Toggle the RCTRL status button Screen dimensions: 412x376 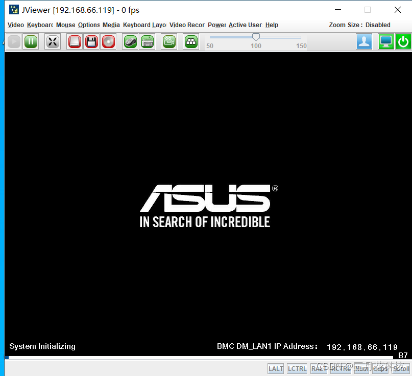tap(341, 369)
